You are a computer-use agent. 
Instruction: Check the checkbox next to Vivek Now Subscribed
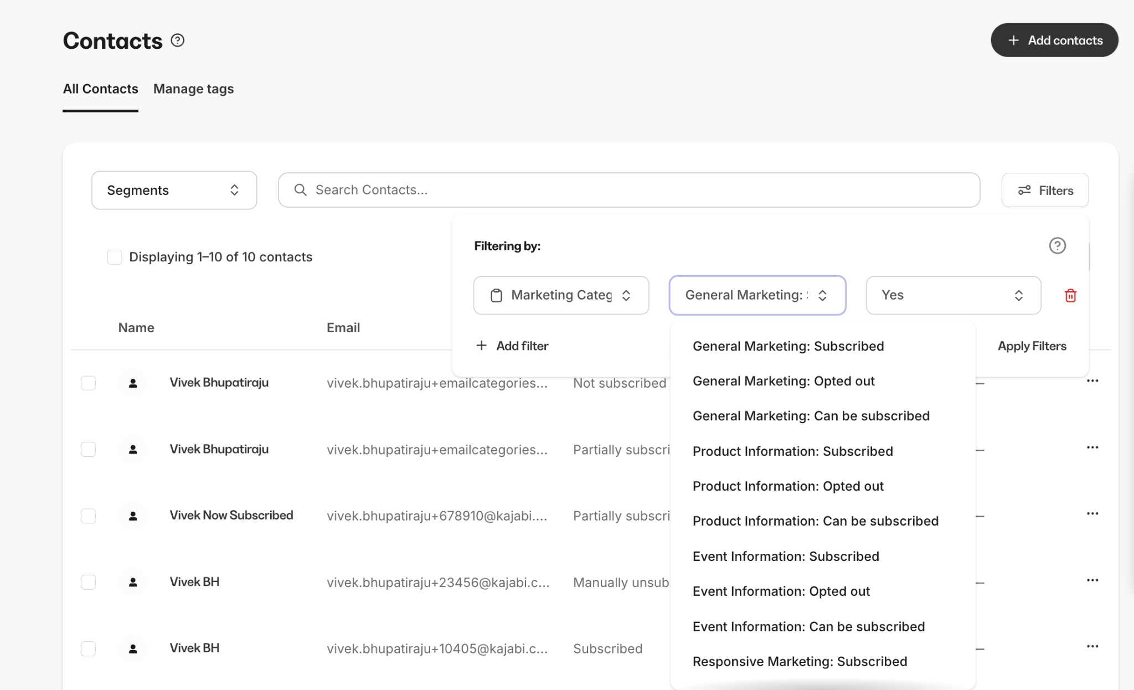[88, 516]
